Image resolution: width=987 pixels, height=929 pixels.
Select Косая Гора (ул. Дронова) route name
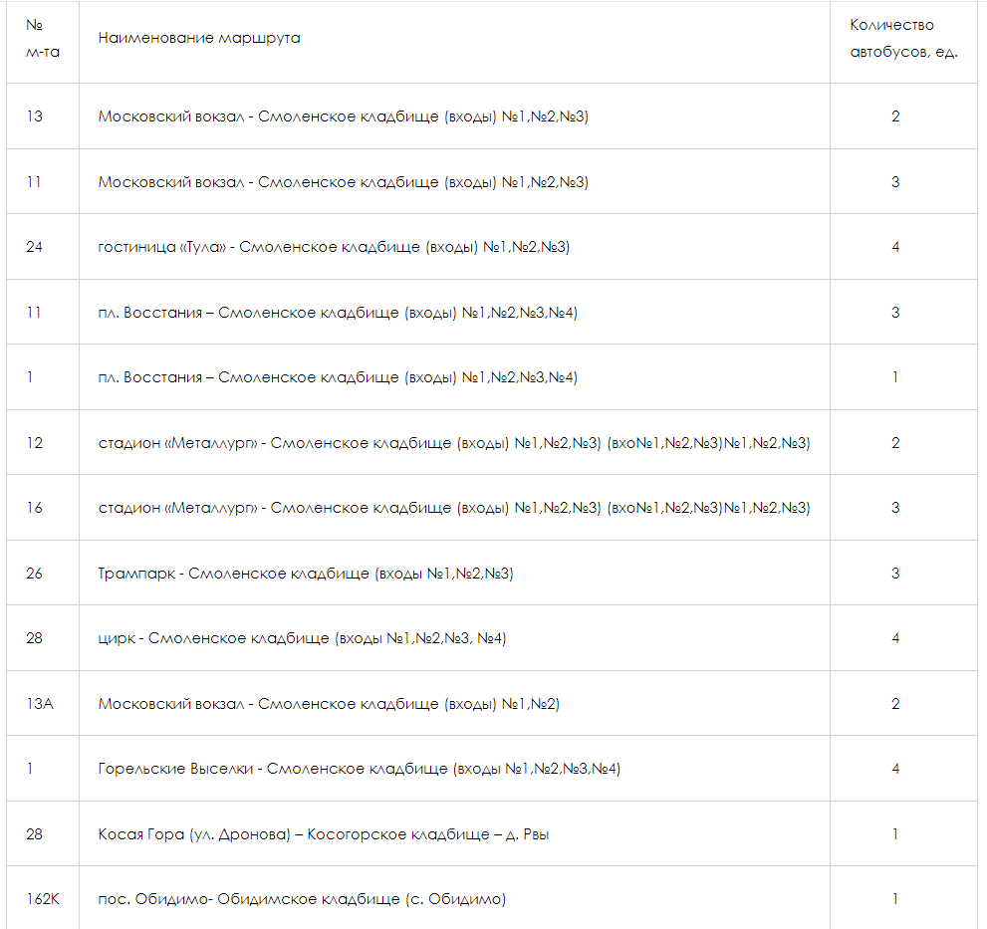pos(324,834)
